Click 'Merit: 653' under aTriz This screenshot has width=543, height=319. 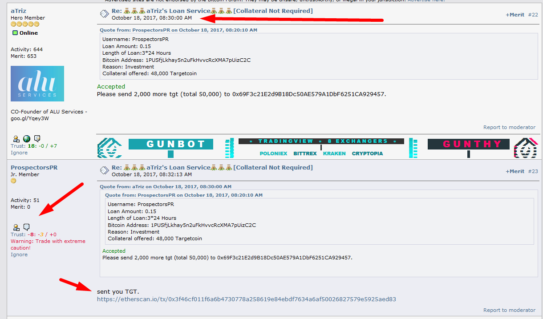coord(24,56)
